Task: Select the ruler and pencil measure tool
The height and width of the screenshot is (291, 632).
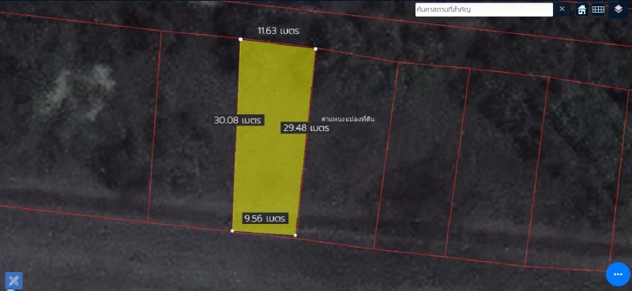Action: [13, 280]
